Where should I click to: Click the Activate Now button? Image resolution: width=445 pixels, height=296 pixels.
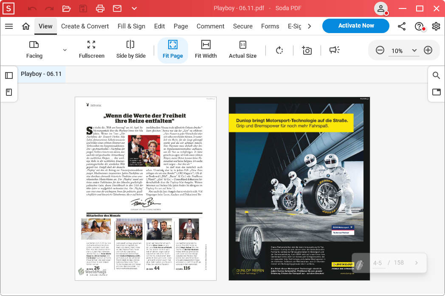[356, 26]
